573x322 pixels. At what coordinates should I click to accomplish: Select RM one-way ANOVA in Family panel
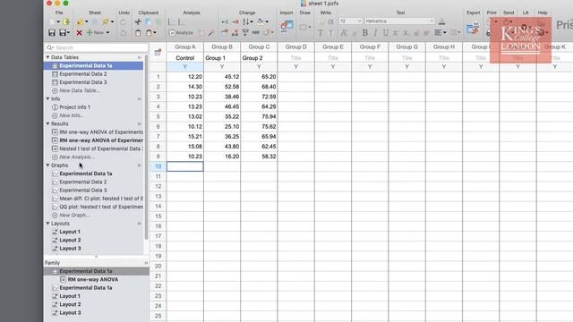pos(92,279)
